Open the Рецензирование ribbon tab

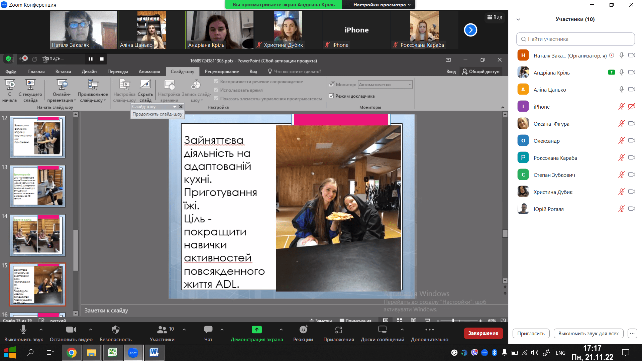[222, 72]
